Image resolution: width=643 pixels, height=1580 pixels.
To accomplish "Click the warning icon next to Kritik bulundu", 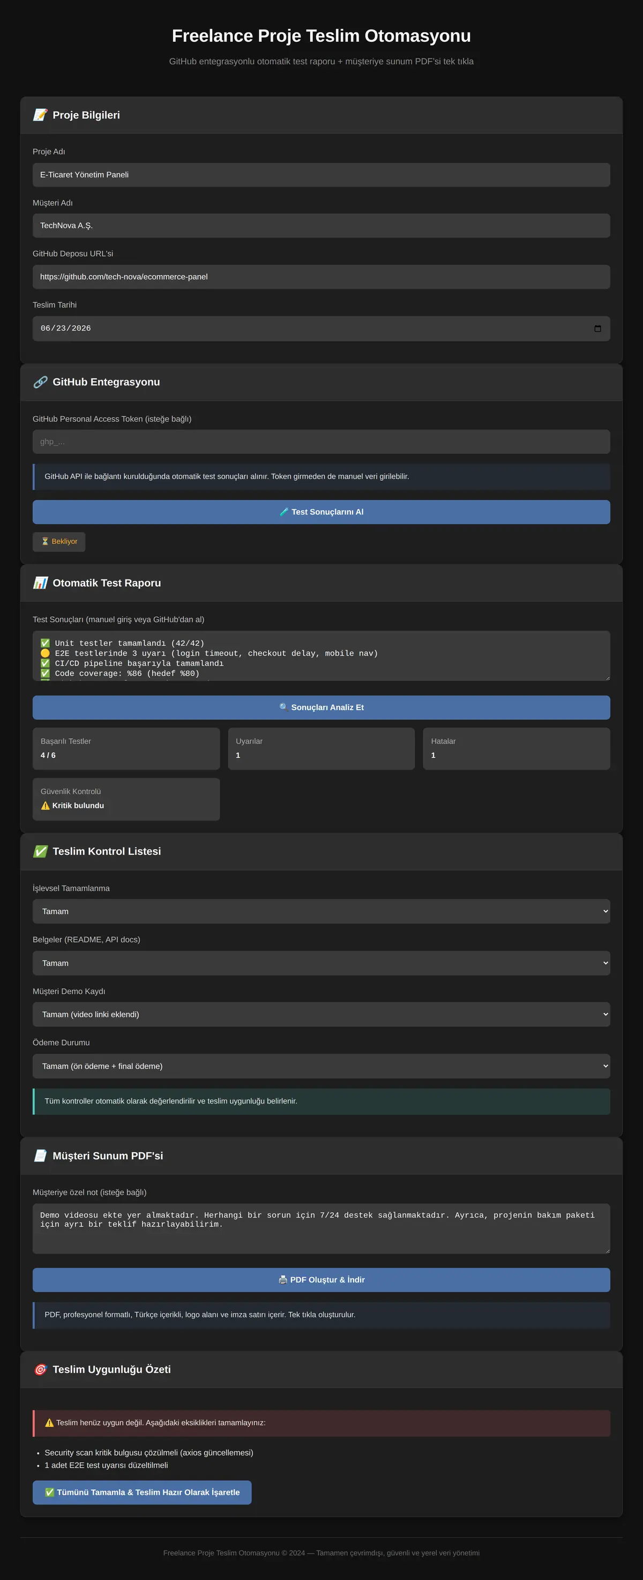I will click(46, 806).
